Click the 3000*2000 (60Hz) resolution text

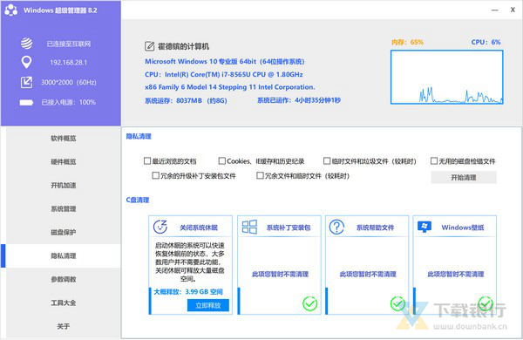pyautogui.click(x=68, y=83)
